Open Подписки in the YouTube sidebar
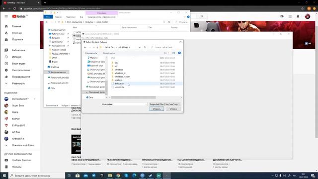Viewport: 318px width, 179px height. click(17, 40)
